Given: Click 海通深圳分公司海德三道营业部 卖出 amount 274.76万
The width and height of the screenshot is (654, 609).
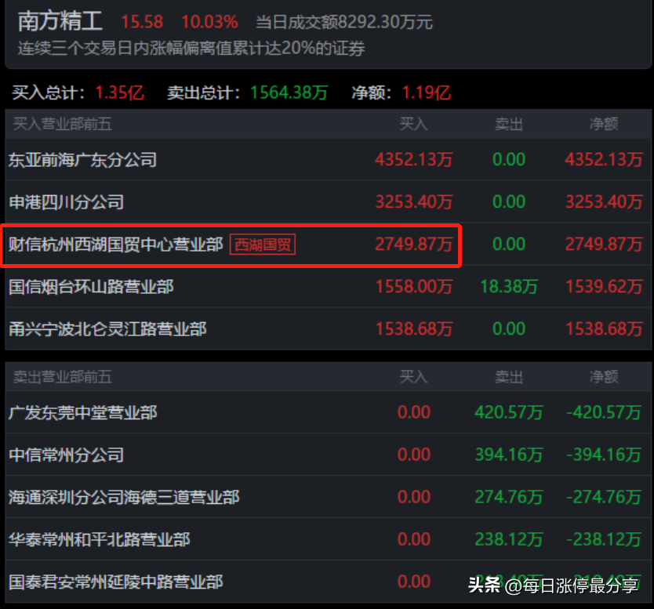Looking at the screenshot, I should (509, 497).
